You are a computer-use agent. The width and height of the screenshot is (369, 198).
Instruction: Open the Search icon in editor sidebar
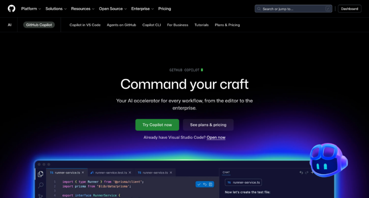coord(40,186)
